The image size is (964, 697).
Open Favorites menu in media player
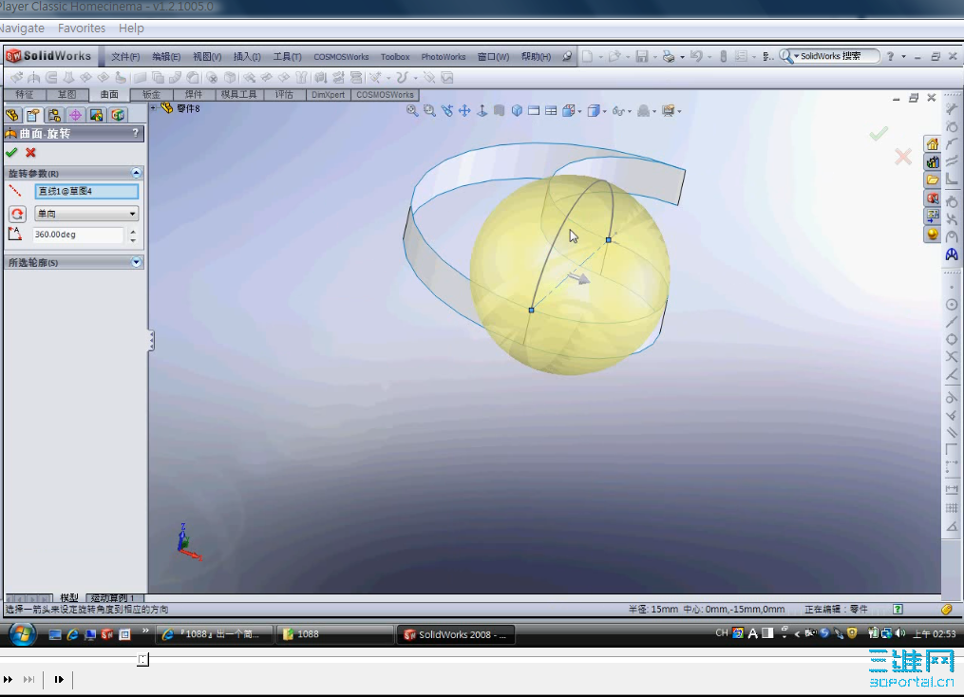tap(82, 28)
